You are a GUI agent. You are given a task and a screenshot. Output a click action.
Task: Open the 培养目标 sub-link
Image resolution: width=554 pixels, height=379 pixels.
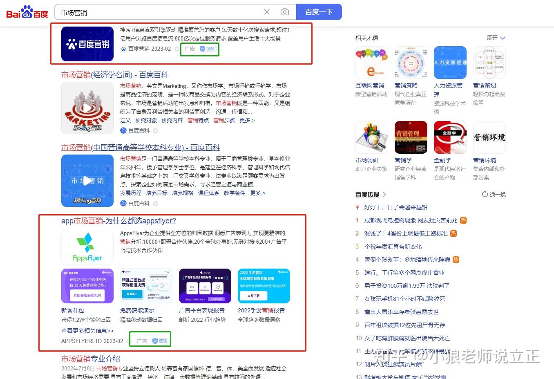(157, 193)
